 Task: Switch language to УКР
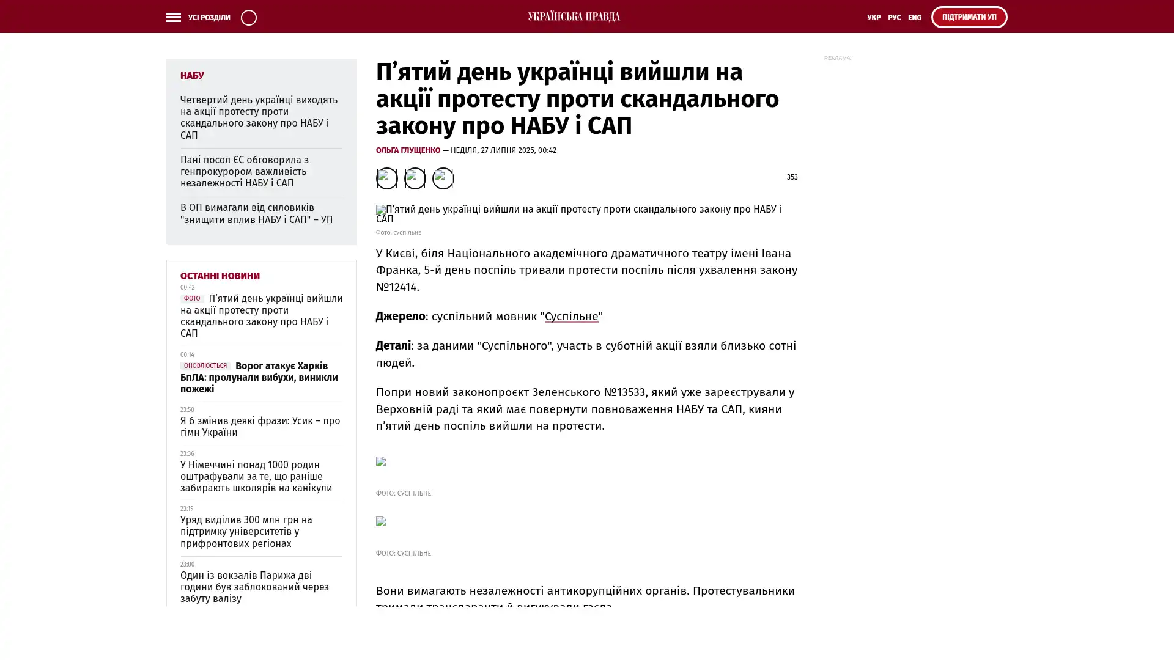point(873,18)
